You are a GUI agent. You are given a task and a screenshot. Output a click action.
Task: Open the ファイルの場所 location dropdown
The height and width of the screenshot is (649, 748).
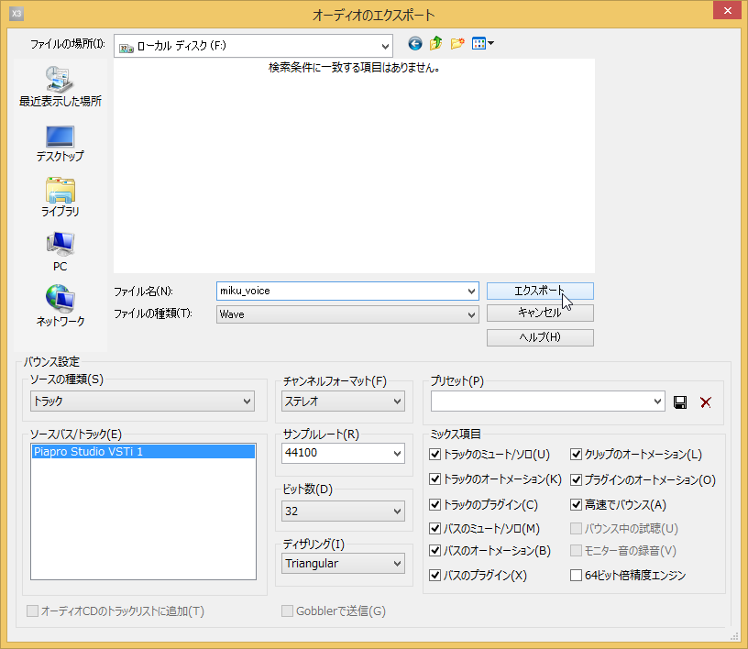pos(253,46)
